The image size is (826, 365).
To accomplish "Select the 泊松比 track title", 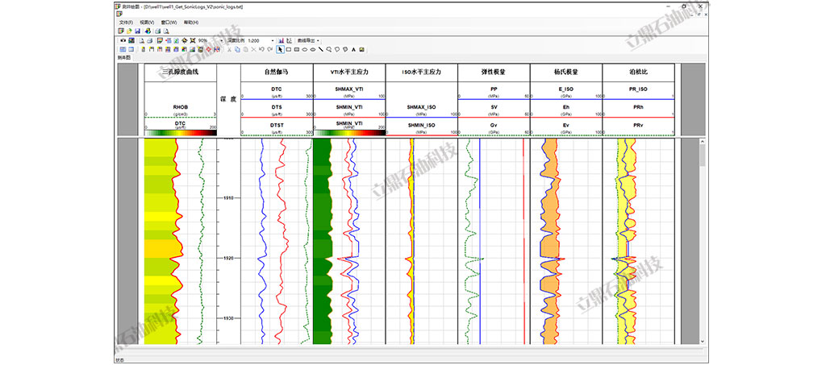I will [639, 71].
